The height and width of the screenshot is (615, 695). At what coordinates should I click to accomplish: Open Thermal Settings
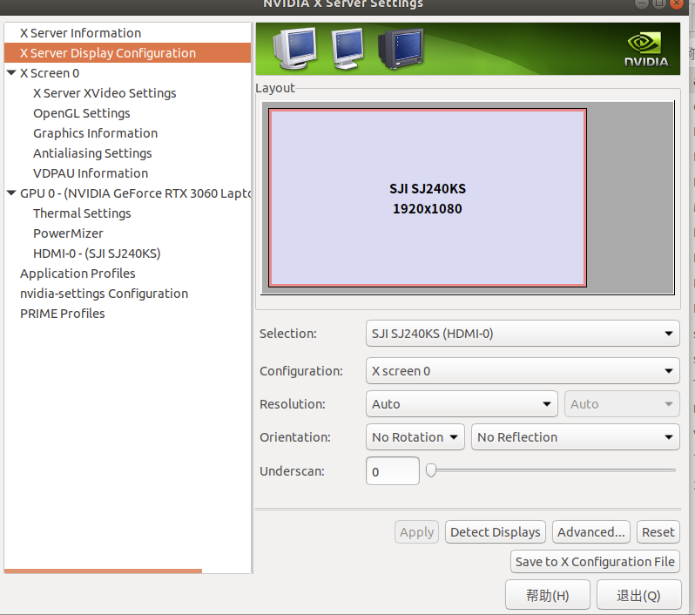tap(82, 213)
